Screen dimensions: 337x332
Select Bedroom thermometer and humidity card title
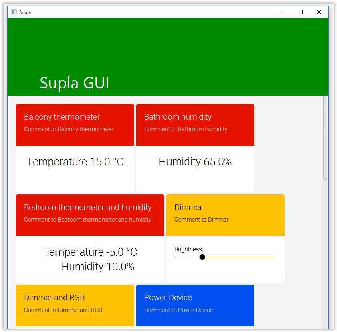pos(88,207)
